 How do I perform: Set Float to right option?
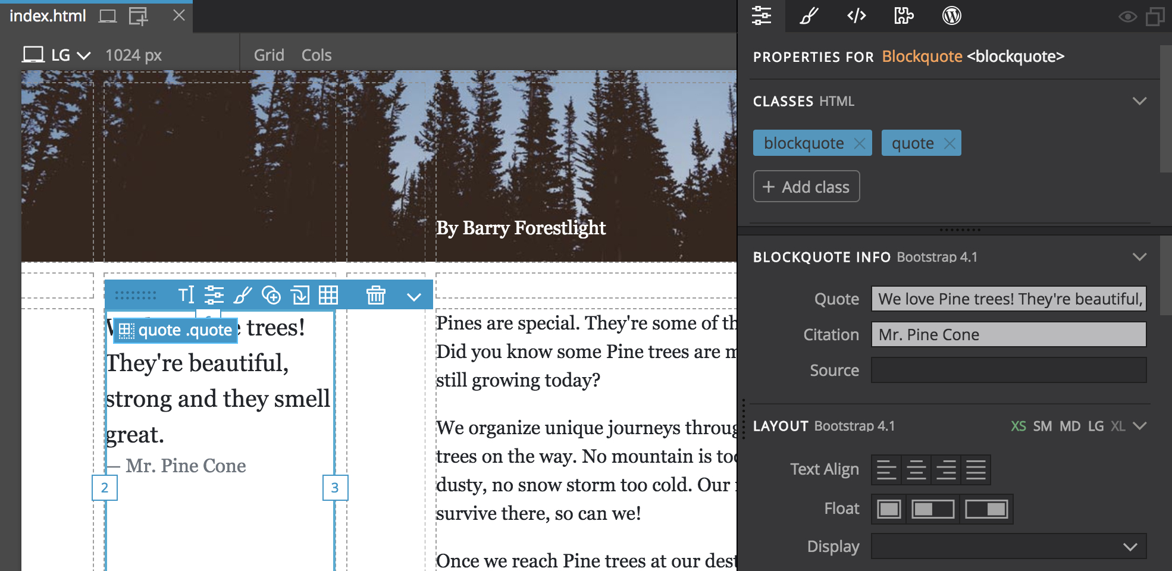pyautogui.click(x=986, y=509)
